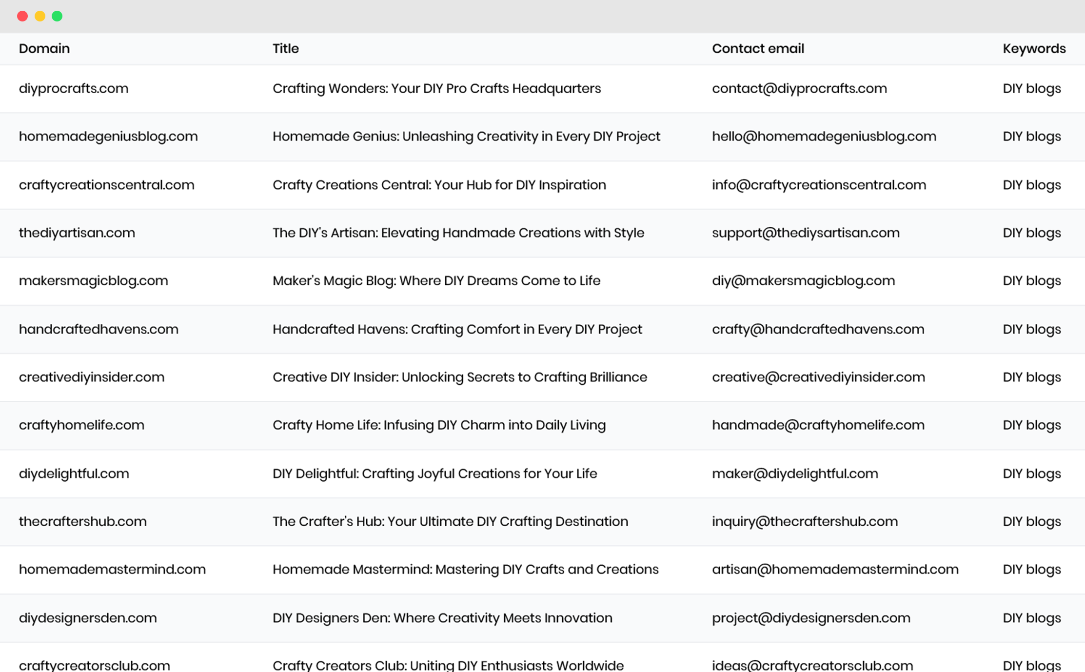Screen dimensions: 1085x672
Task: Click email ideas@craftycreatorsclub.com
Action: [x=813, y=665]
